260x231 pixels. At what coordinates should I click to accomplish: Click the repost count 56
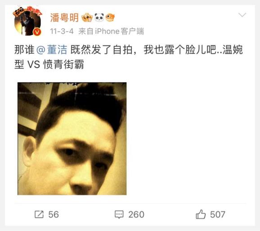coord(54,214)
